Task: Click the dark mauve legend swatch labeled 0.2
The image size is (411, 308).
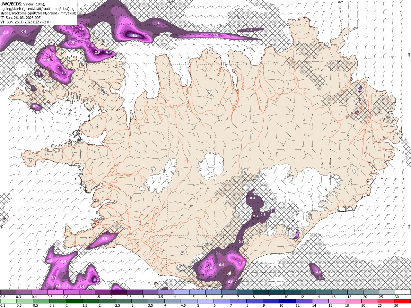Action: click(x=8, y=292)
